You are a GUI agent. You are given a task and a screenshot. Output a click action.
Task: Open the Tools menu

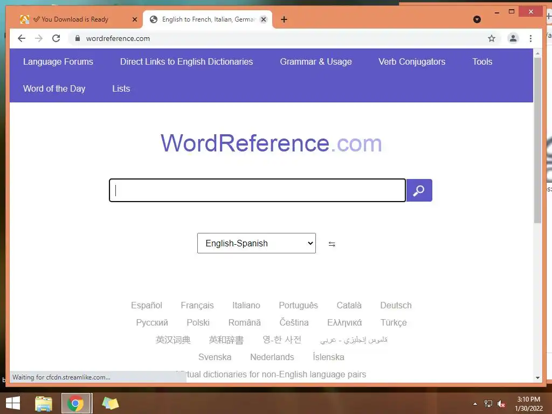[x=482, y=61]
